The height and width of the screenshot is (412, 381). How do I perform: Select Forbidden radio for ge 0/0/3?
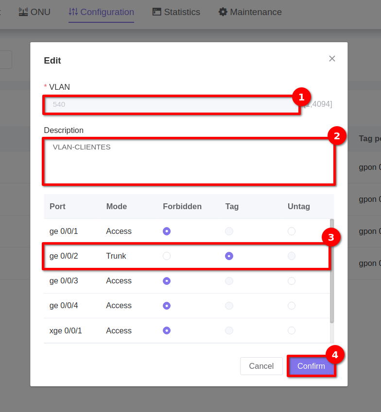167,281
